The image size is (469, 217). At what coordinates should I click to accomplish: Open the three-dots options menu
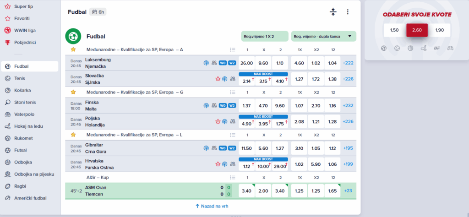348,12
